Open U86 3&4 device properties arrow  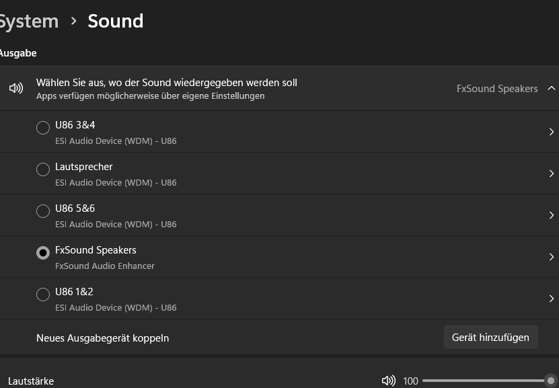[552, 132]
